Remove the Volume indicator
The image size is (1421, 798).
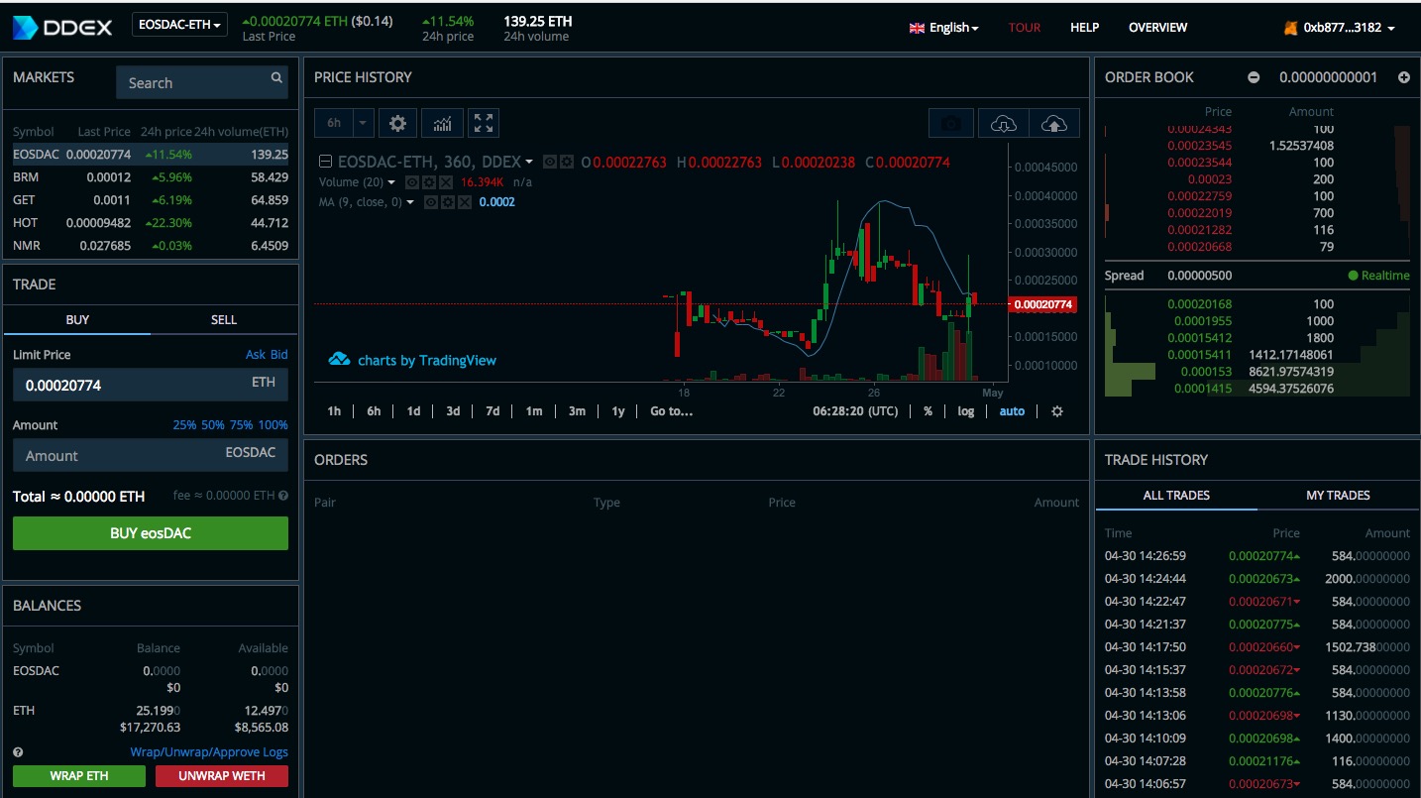(x=445, y=182)
